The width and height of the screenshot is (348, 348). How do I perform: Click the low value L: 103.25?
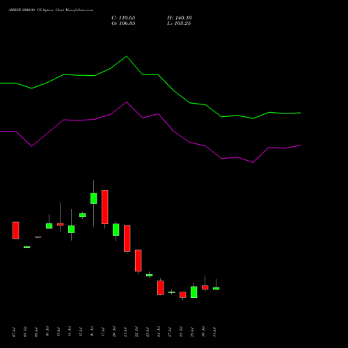pos(179,24)
